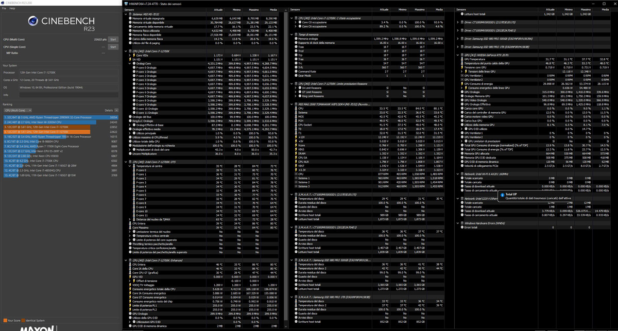Click the Velocità di collegamento PCIe icon
Image resolution: width=618 pixels, height=331 pixels.
point(462,166)
